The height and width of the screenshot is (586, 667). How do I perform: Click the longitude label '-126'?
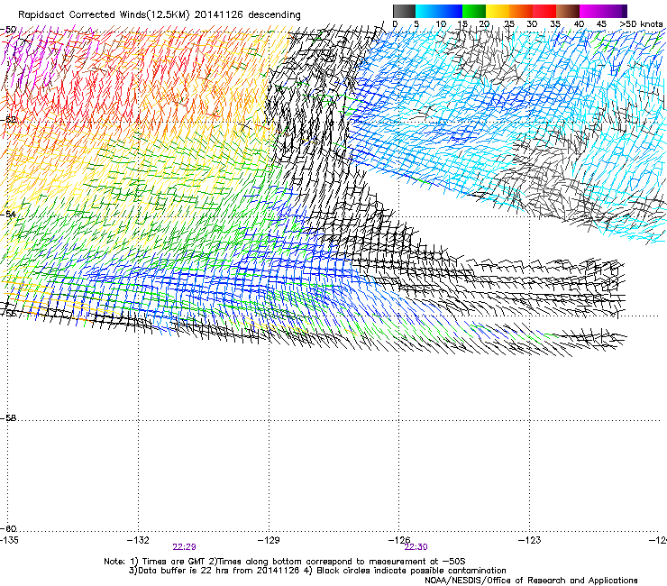(x=399, y=540)
